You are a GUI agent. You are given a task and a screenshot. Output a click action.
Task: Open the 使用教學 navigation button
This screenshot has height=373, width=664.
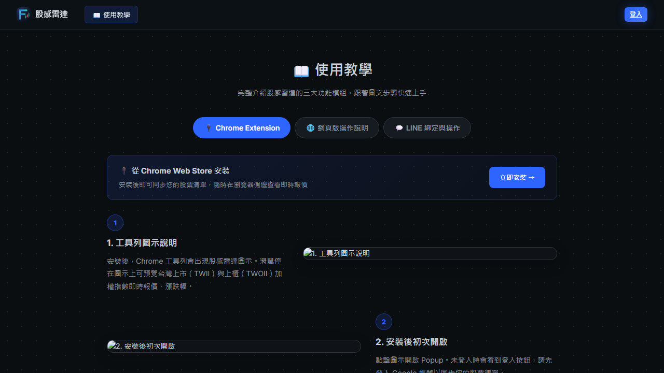click(111, 15)
